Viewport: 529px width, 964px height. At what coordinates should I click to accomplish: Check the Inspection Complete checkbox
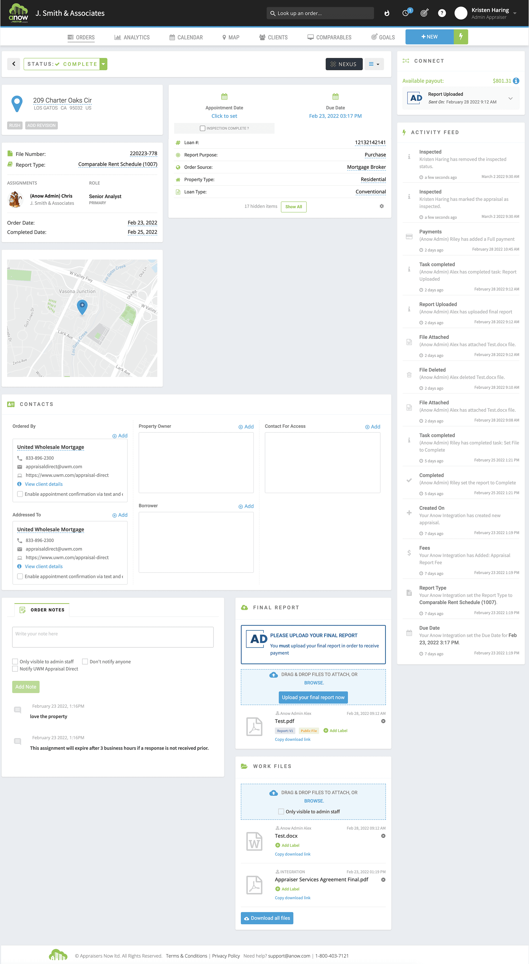[203, 128]
